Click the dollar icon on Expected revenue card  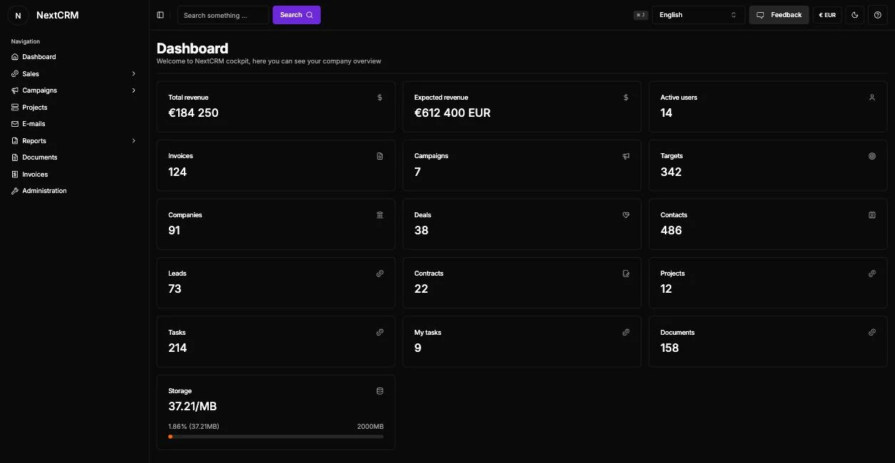(626, 98)
